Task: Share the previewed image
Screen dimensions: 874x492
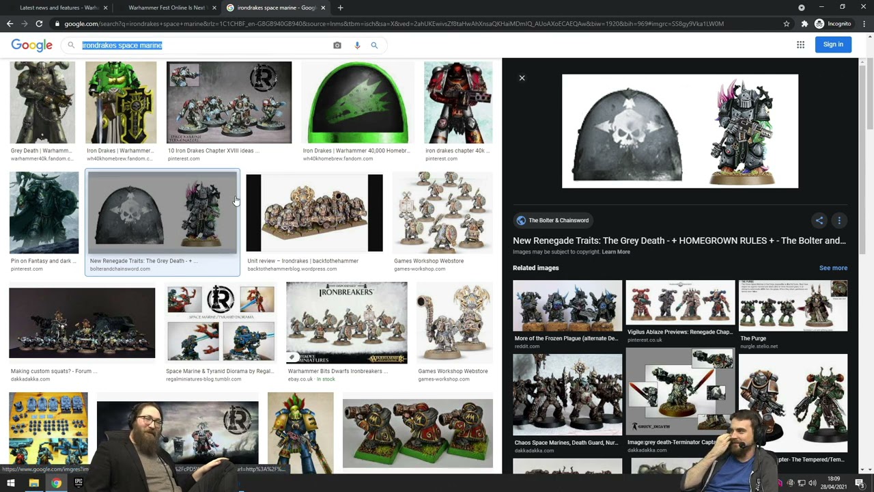Action: (x=819, y=220)
